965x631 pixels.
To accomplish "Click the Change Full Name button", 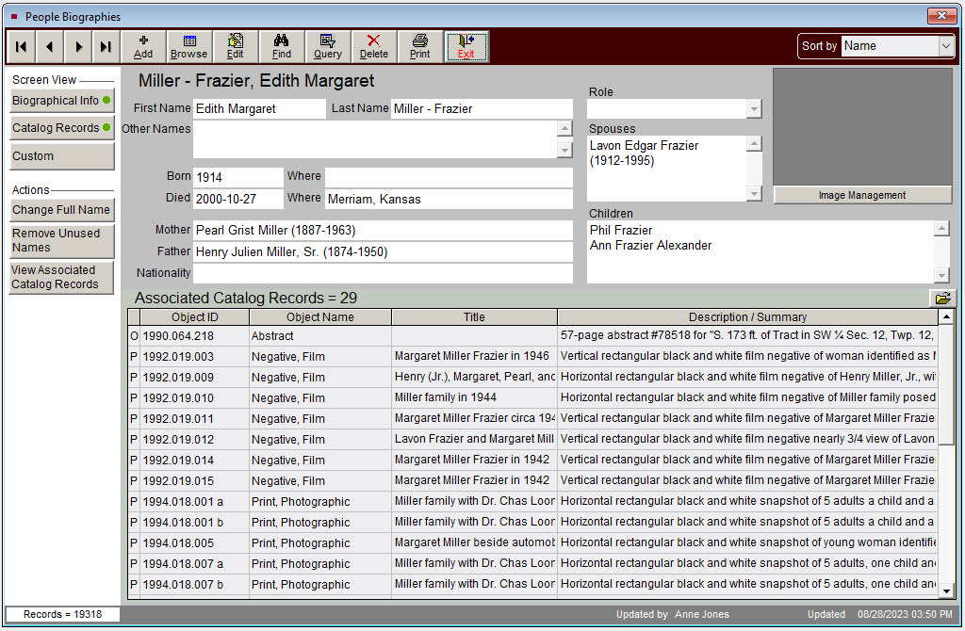I will coord(61,210).
